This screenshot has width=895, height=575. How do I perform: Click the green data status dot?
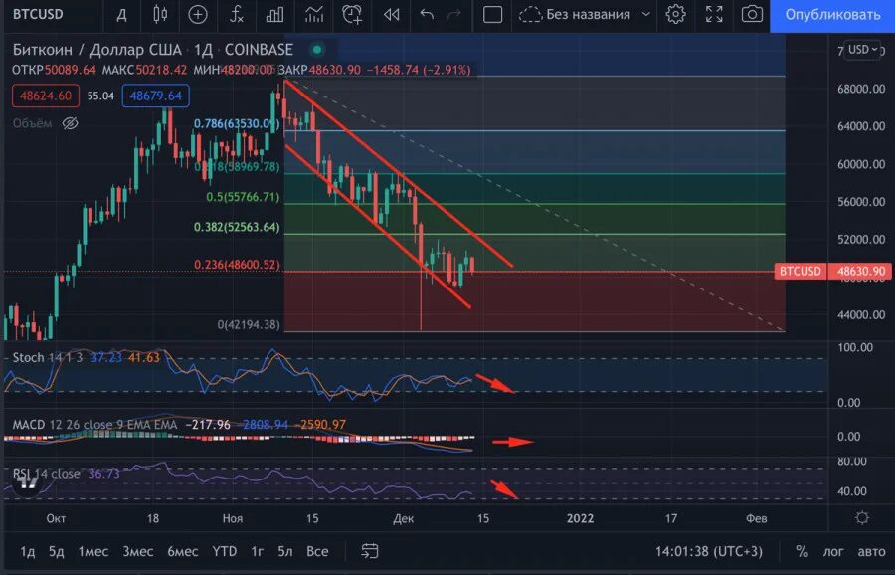(316, 49)
